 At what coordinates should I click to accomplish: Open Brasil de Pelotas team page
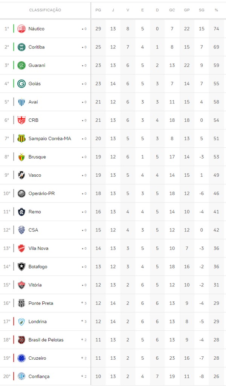pos(46,340)
